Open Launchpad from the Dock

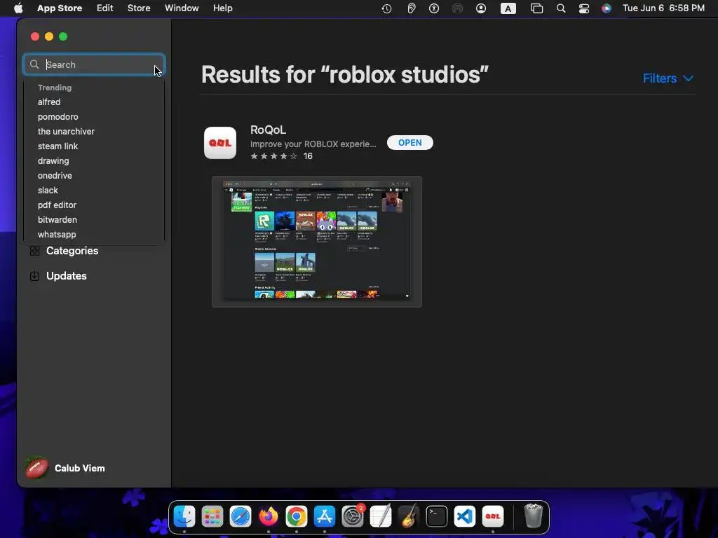pyautogui.click(x=212, y=516)
